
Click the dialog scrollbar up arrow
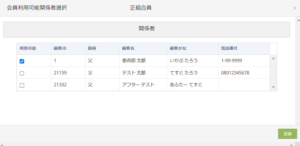click(x=298, y=20)
